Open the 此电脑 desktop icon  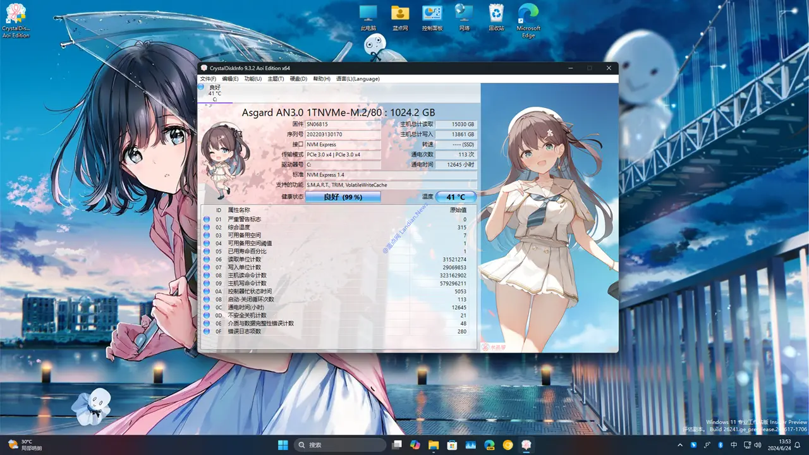(368, 18)
